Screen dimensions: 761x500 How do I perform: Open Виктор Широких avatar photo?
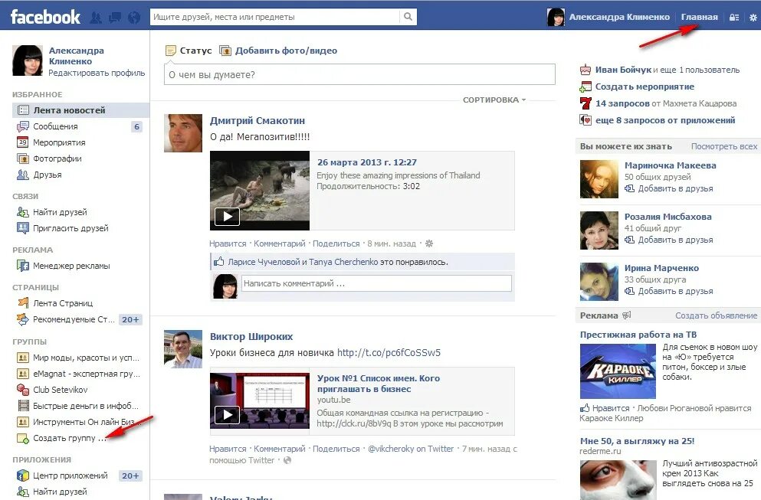click(183, 349)
